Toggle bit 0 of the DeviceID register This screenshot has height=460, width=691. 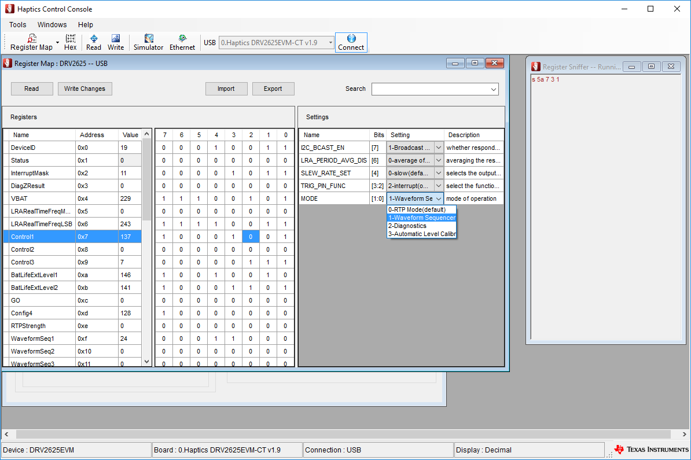pos(285,148)
